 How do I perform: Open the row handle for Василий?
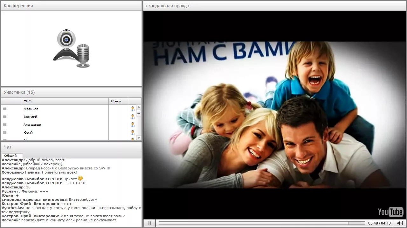(x=5, y=117)
